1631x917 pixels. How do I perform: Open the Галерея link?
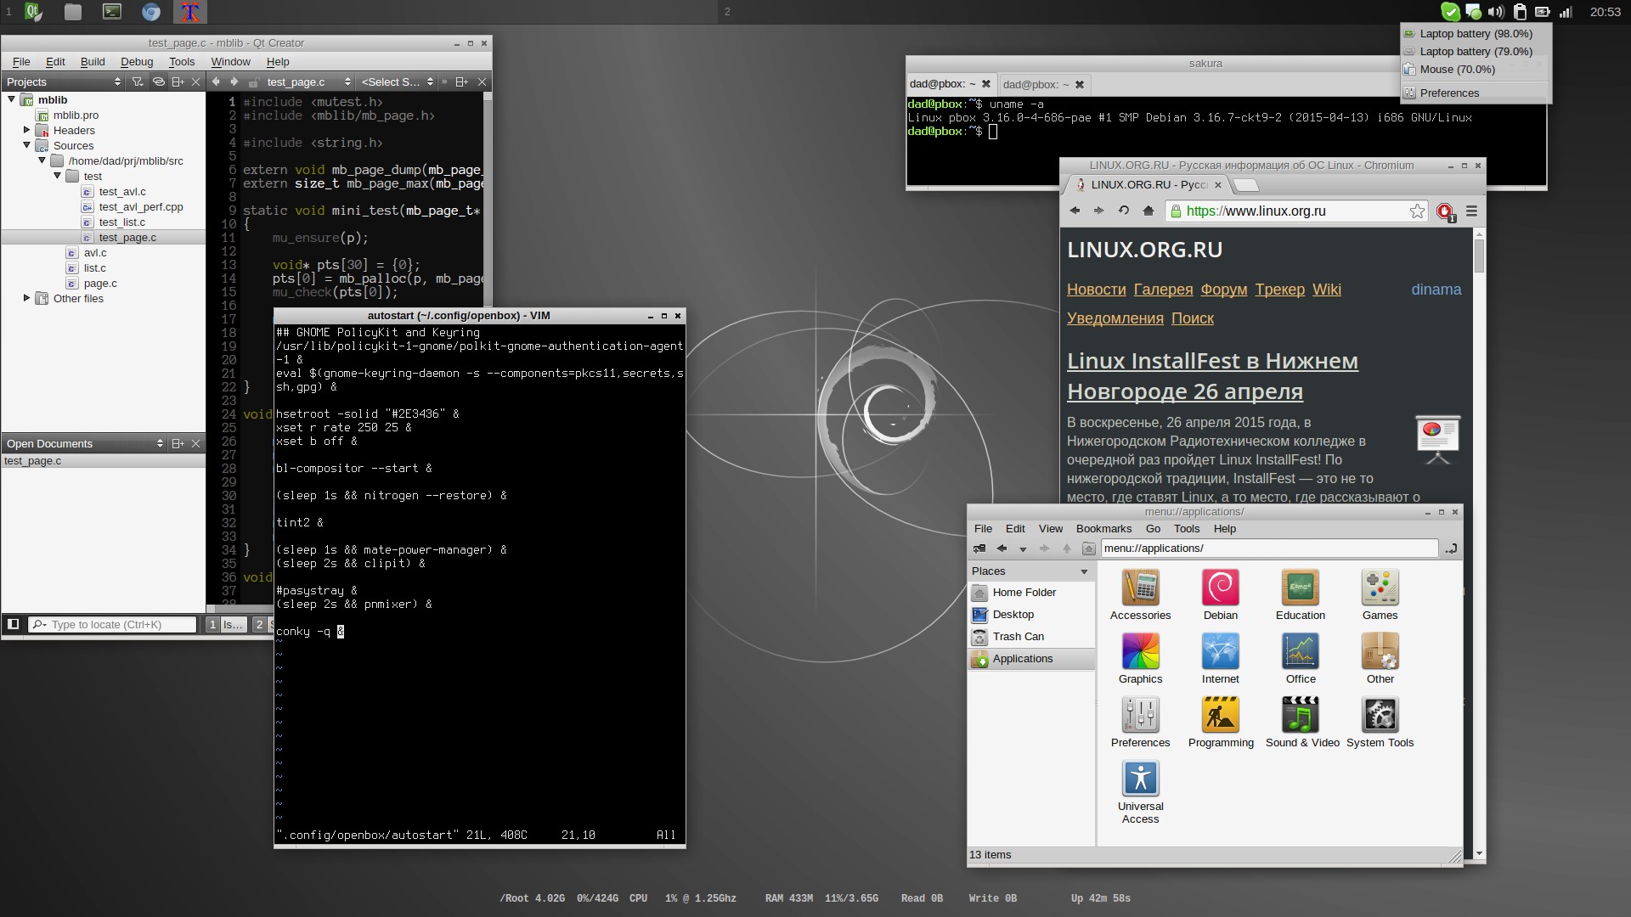coord(1163,290)
